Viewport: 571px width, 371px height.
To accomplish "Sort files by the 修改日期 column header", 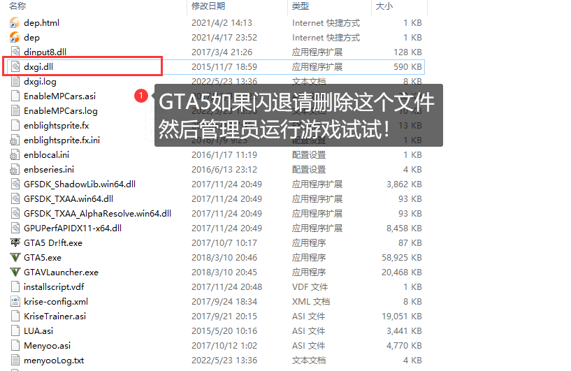I will (x=208, y=6).
